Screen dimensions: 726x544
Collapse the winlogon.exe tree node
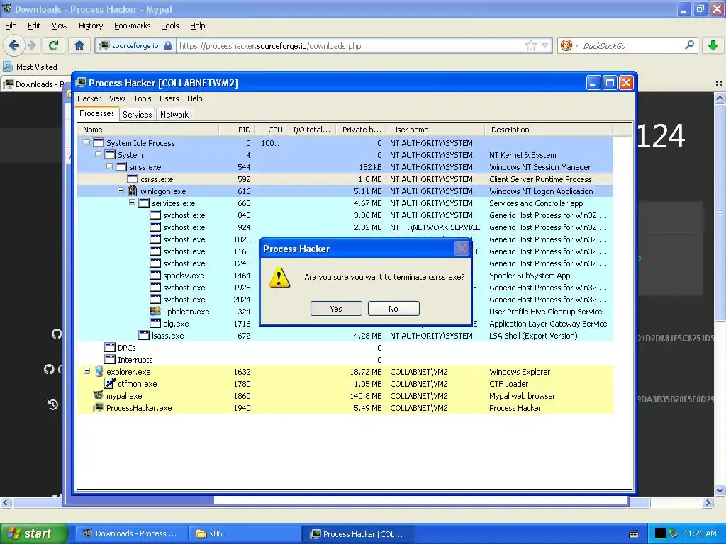[121, 191]
